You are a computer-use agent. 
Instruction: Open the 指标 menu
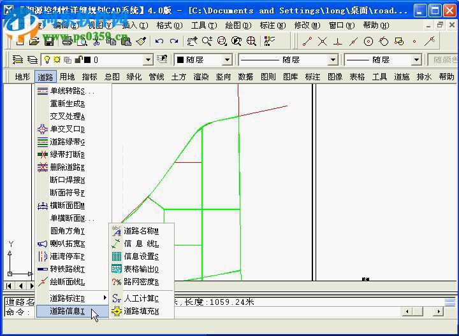pyautogui.click(x=89, y=77)
